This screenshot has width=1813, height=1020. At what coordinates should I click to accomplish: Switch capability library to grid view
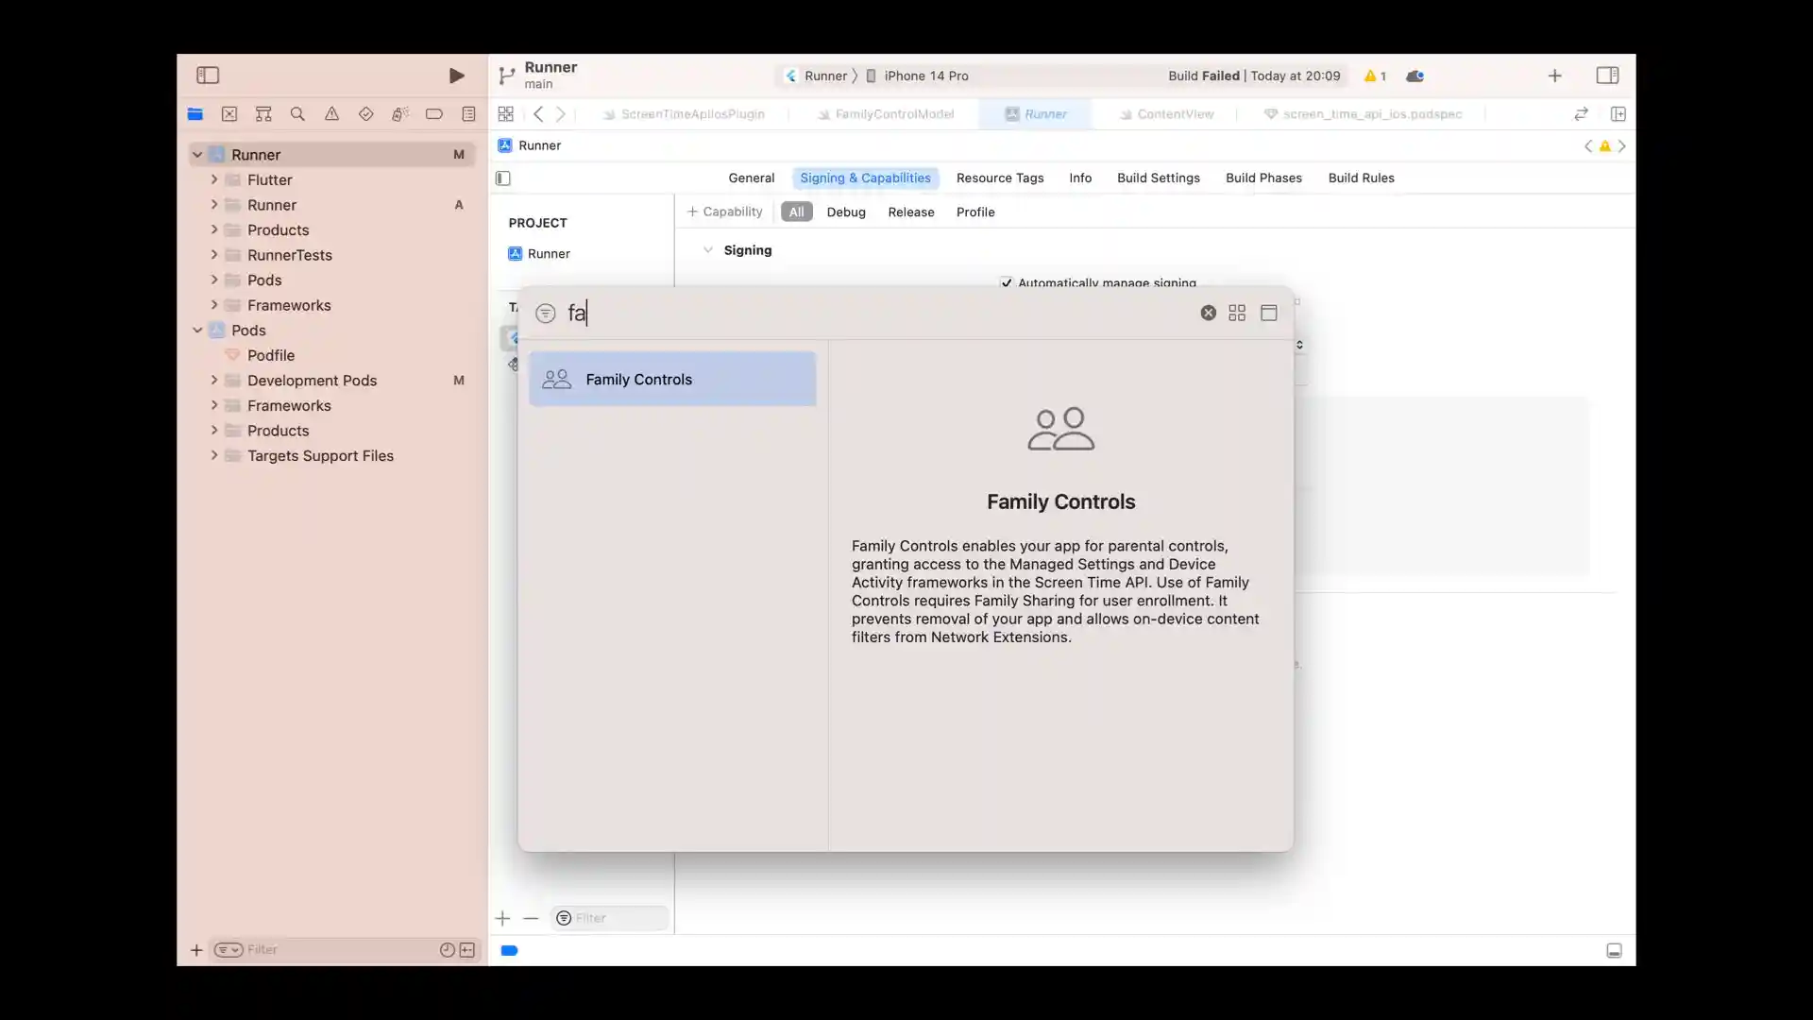[x=1237, y=313]
